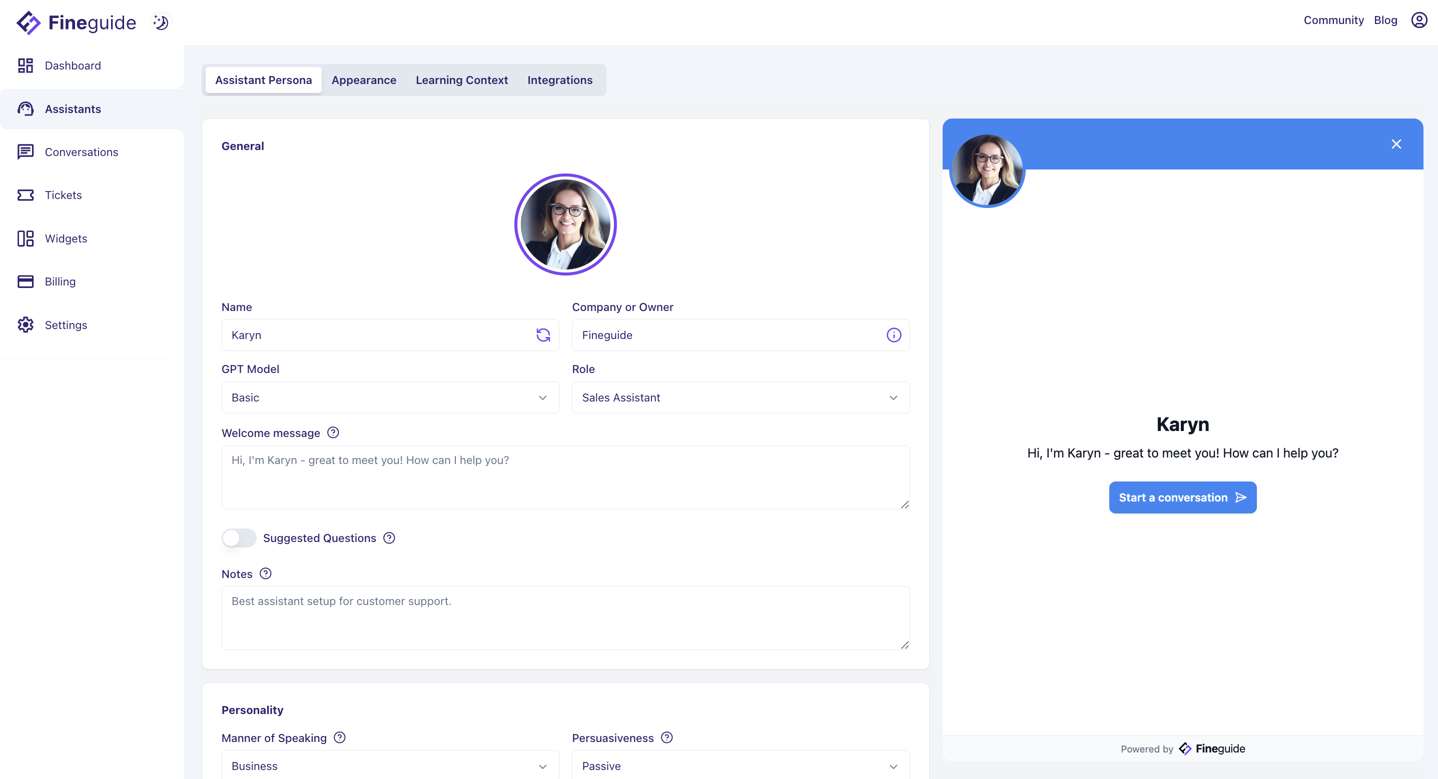Expand the Manner of Speaking dropdown
This screenshot has width=1438, height=779.
[390, 765]
